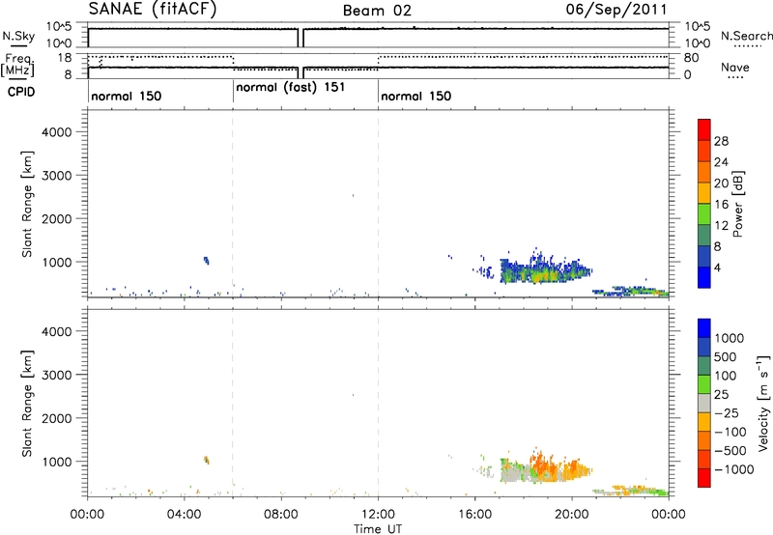This screenshot has width=773, height=535.
Task: Click the Time UT axis label
Action: pos(378,529)
